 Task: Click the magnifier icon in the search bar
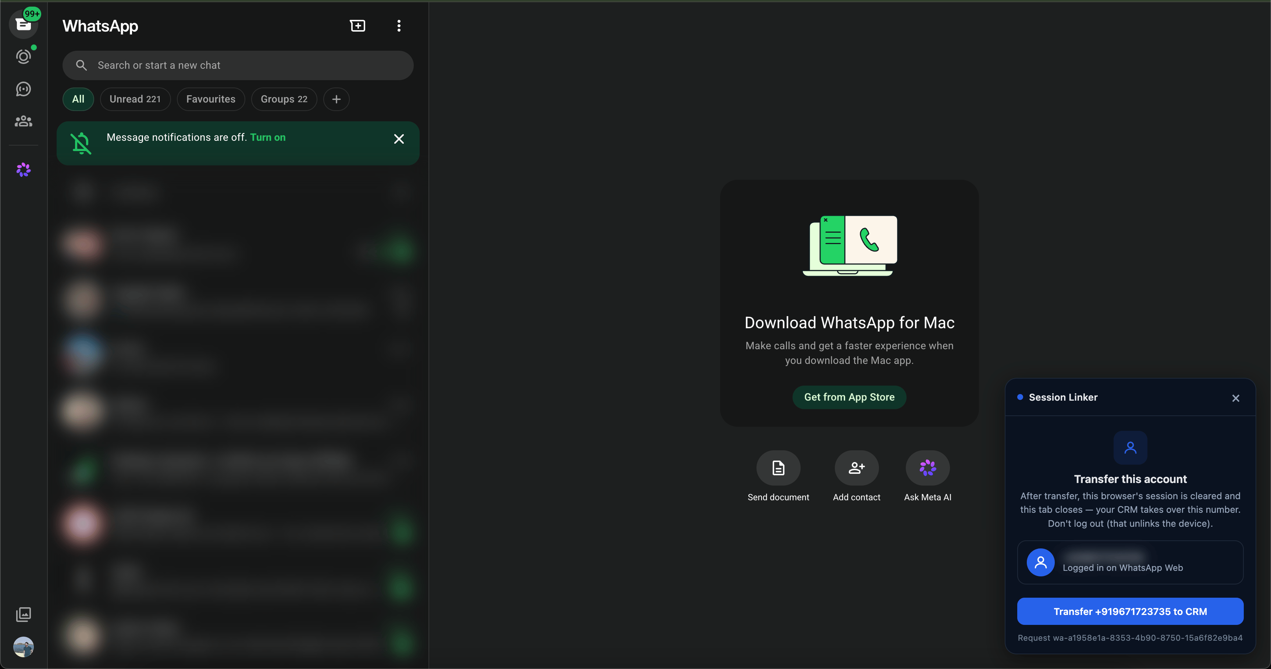click(x=81, y=65)
